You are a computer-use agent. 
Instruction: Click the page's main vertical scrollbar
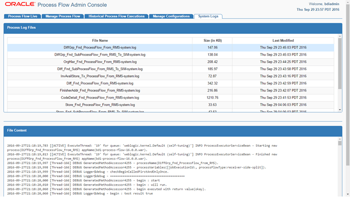[348, 85]
